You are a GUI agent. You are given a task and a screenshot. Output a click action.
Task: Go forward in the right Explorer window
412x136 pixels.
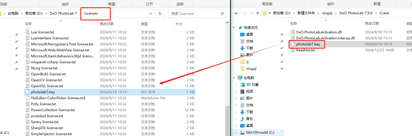click(244, 13)
